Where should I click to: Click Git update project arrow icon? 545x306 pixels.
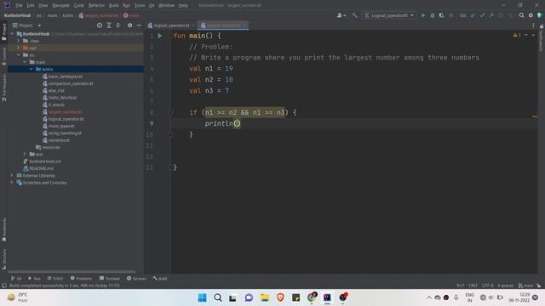[473, 15]
